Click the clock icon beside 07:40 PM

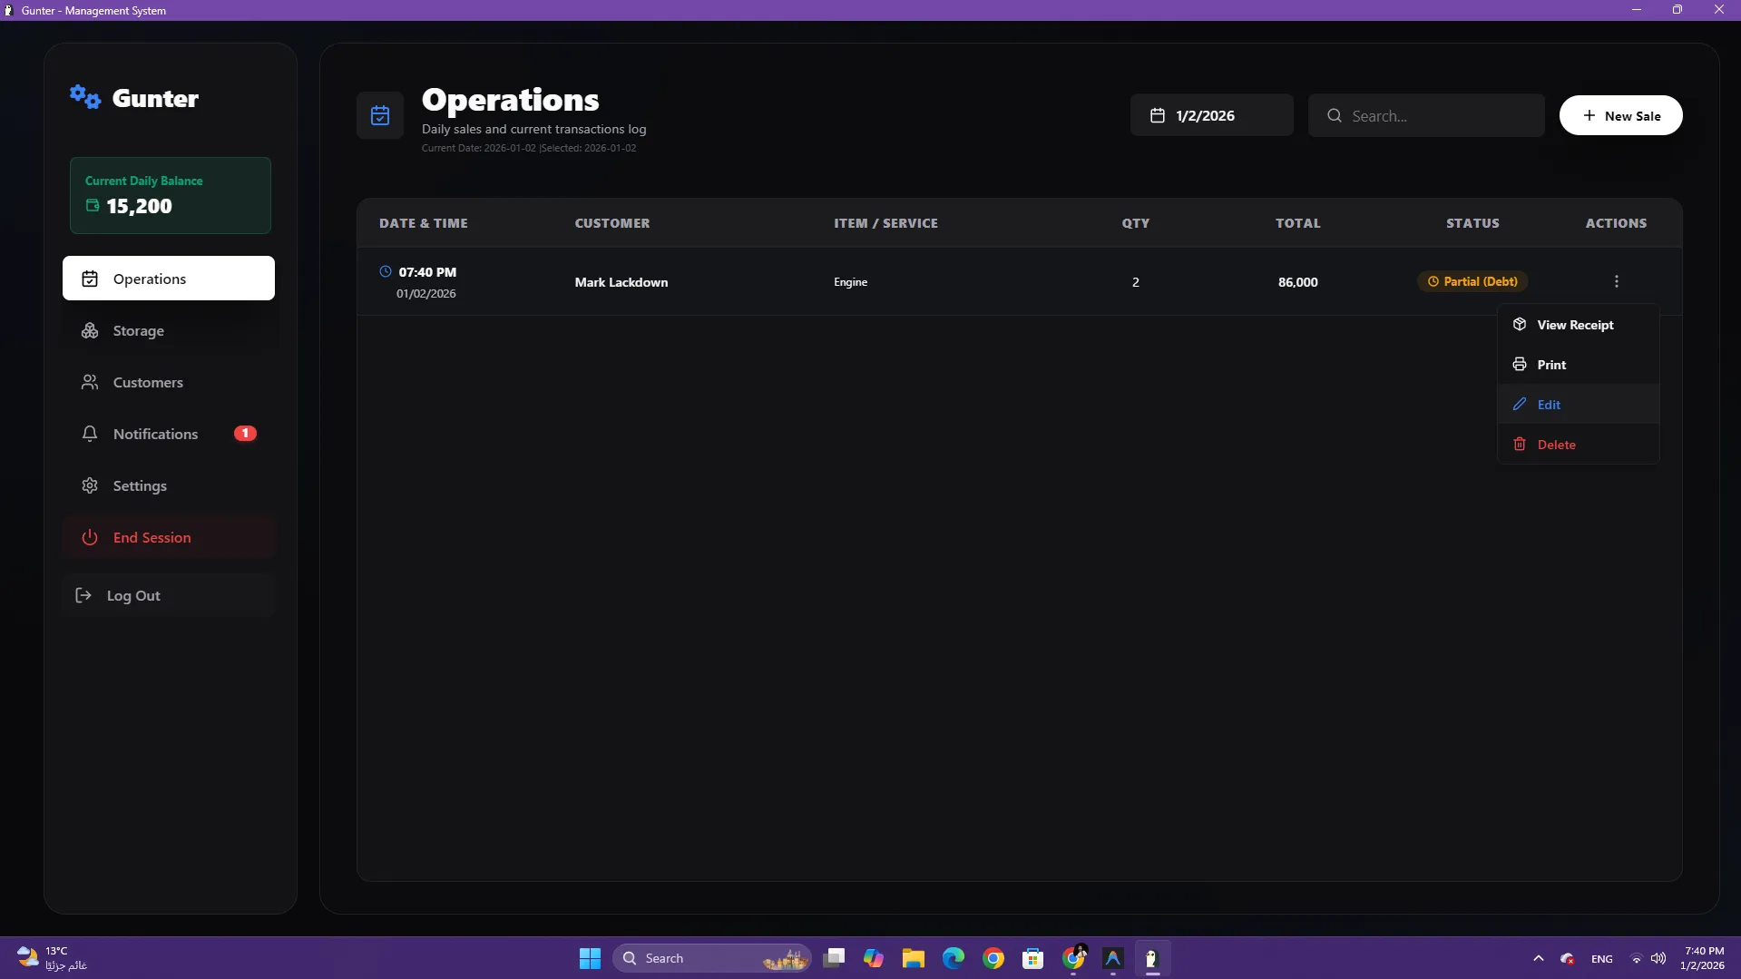[x=386, y=271]
